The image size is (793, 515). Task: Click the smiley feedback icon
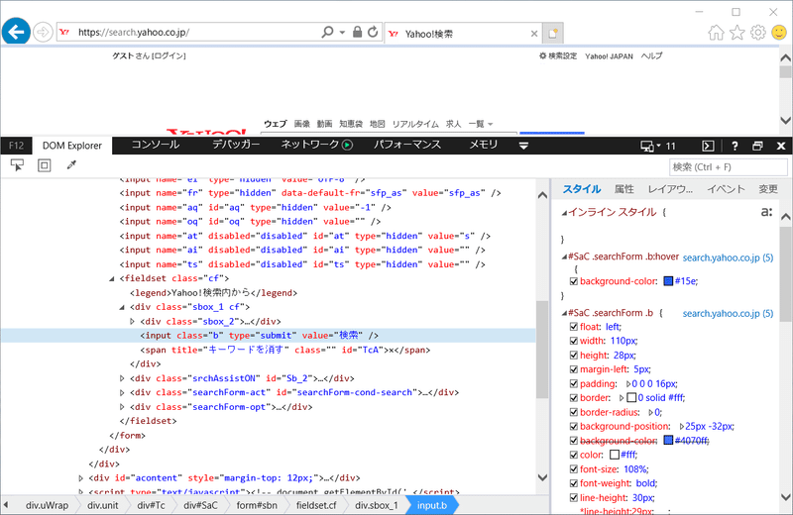(779, 33)
